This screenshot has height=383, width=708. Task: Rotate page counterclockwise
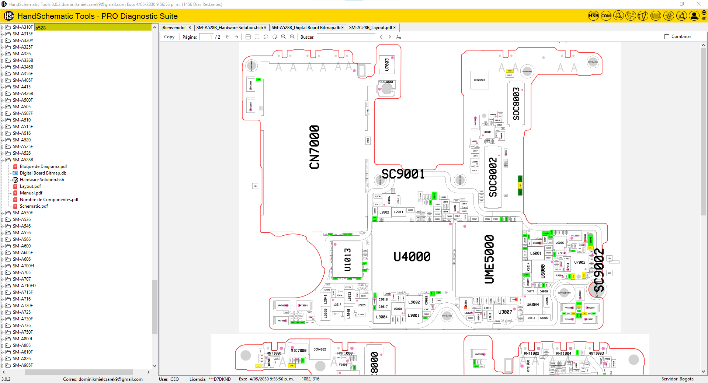pos(266,37)
